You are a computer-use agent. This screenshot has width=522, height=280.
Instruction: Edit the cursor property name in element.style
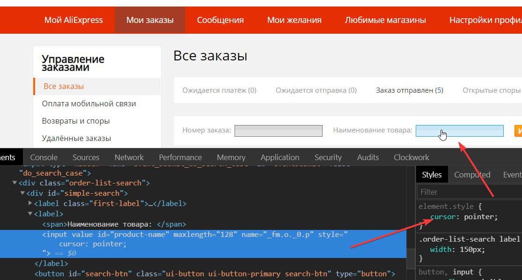point(443,217)
